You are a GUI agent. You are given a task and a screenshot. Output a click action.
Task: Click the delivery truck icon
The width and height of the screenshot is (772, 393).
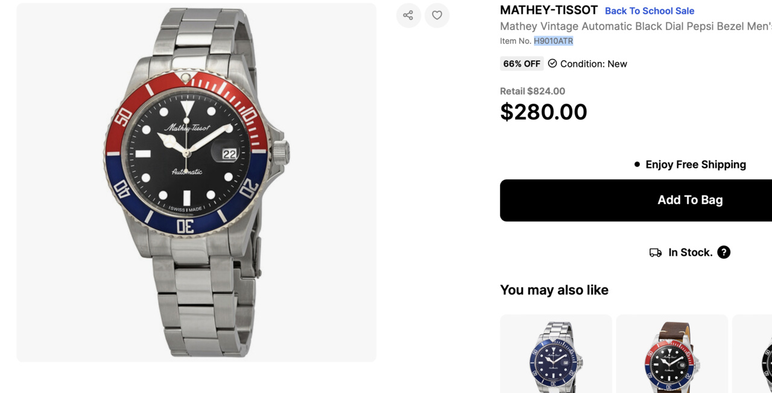(x=655, y=253)
